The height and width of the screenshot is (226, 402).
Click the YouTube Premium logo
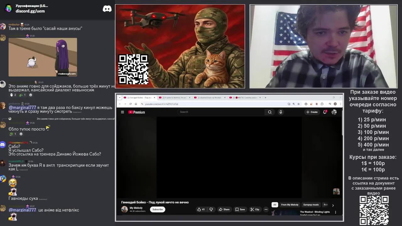(137, 112)
